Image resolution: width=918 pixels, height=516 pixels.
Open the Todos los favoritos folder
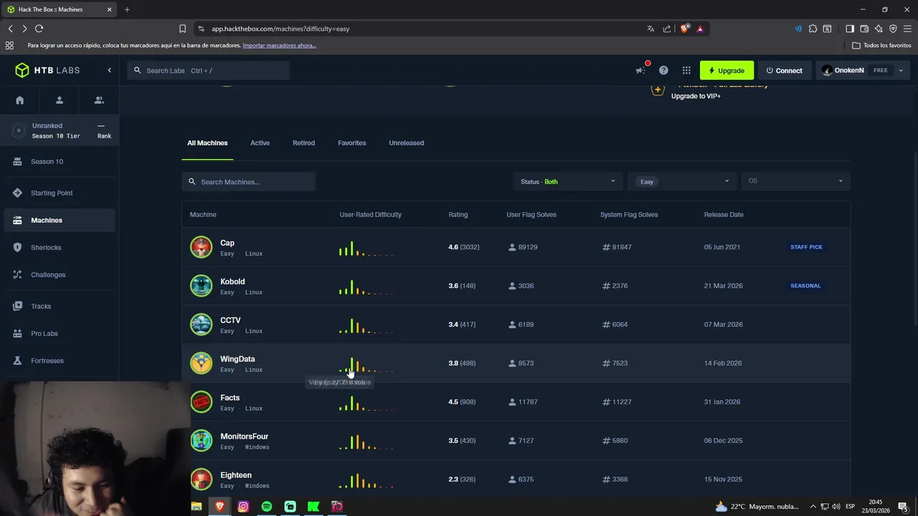coord(881,45)
